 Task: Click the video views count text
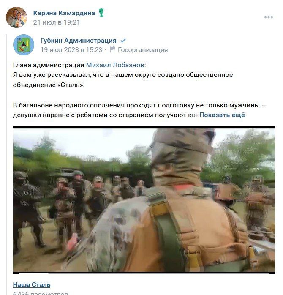point(41,293)
